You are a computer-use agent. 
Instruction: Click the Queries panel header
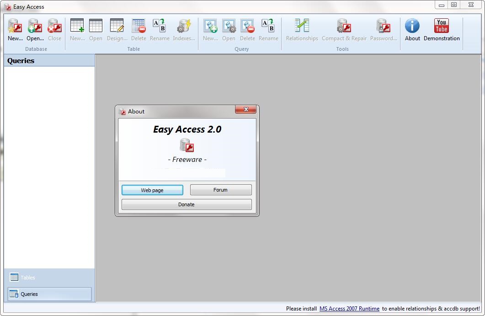[x=49, y=61]
